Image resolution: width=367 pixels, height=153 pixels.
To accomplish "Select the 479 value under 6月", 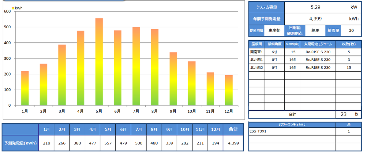I will click(123, 143).
